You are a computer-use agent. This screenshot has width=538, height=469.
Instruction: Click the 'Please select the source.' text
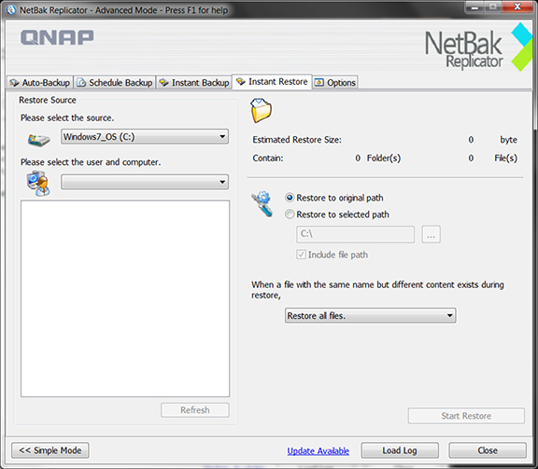click(67, 117)
